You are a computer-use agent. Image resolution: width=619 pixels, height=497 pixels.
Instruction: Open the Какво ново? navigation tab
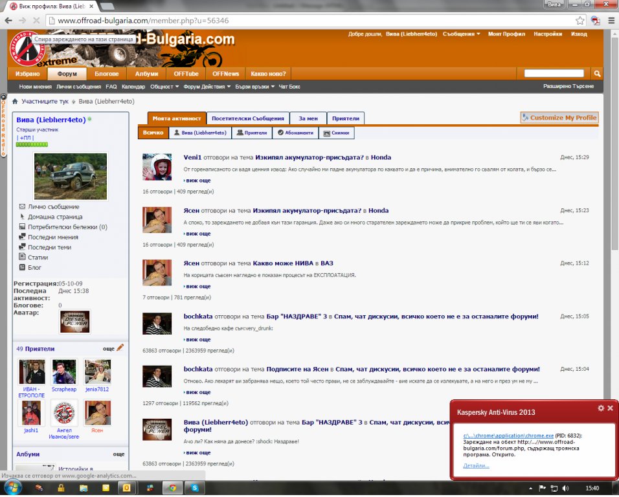coord(268,74)
